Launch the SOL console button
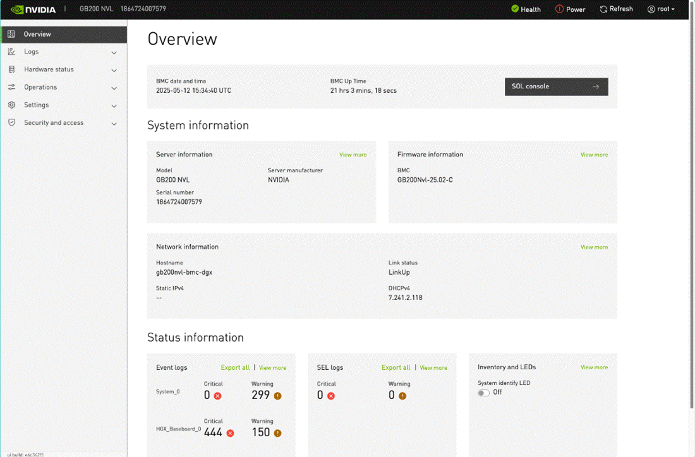This screenshot has width=695, height=457. (x=556, y=86)
